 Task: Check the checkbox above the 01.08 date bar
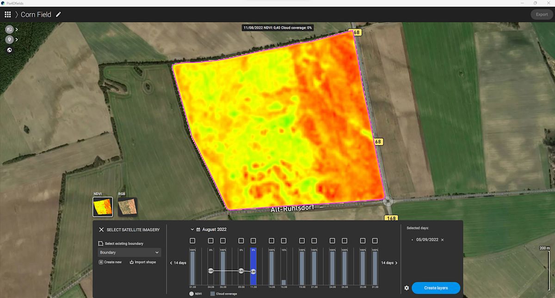(192, 240)
